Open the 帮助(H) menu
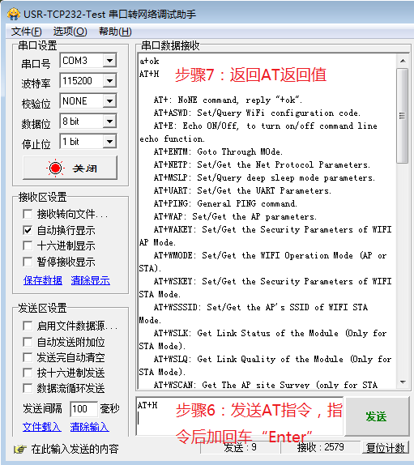Screen dimensions: 414x465 (115, 32)
